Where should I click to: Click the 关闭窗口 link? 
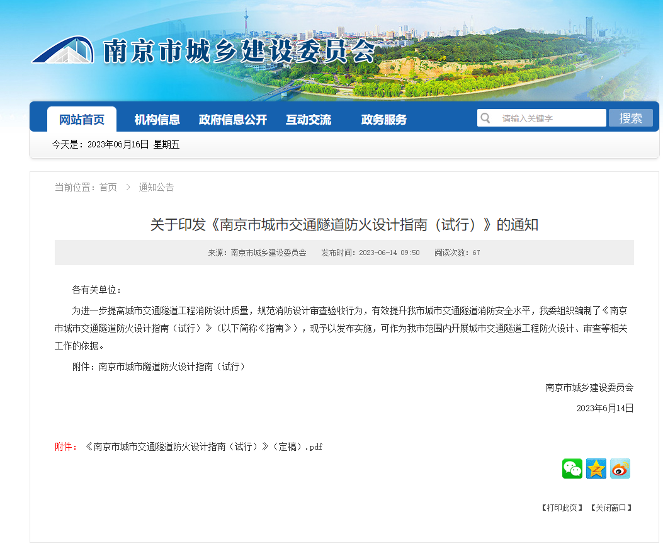click(x=611, y=508)
